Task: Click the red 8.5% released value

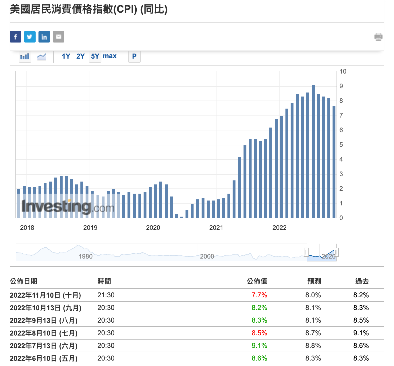Action: pyautogui.click(x=259, y=333)
